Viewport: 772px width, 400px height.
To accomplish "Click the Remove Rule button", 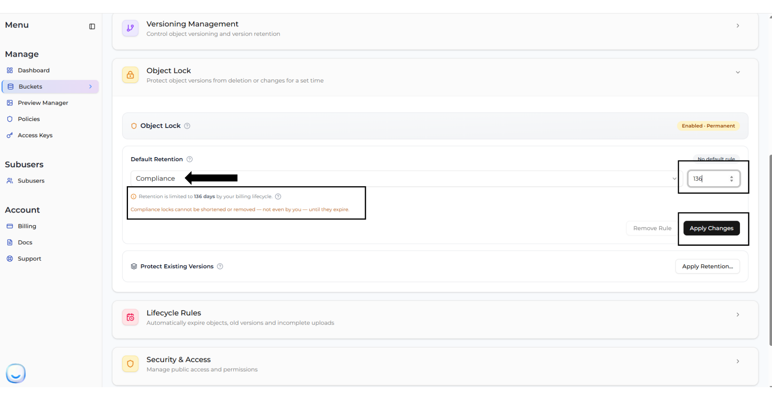I will pos(652,228).
